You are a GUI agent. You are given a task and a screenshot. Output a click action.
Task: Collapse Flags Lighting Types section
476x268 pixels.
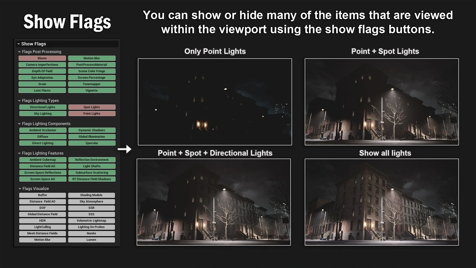(x=19, y=100)
